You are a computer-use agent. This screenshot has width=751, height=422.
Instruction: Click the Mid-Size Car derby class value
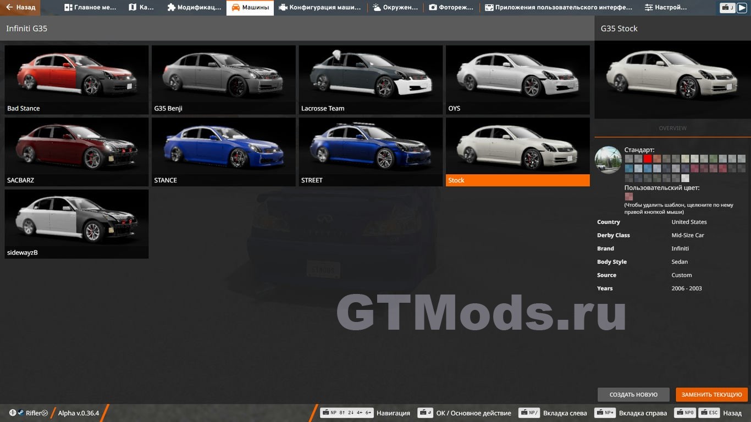point(688,235)
